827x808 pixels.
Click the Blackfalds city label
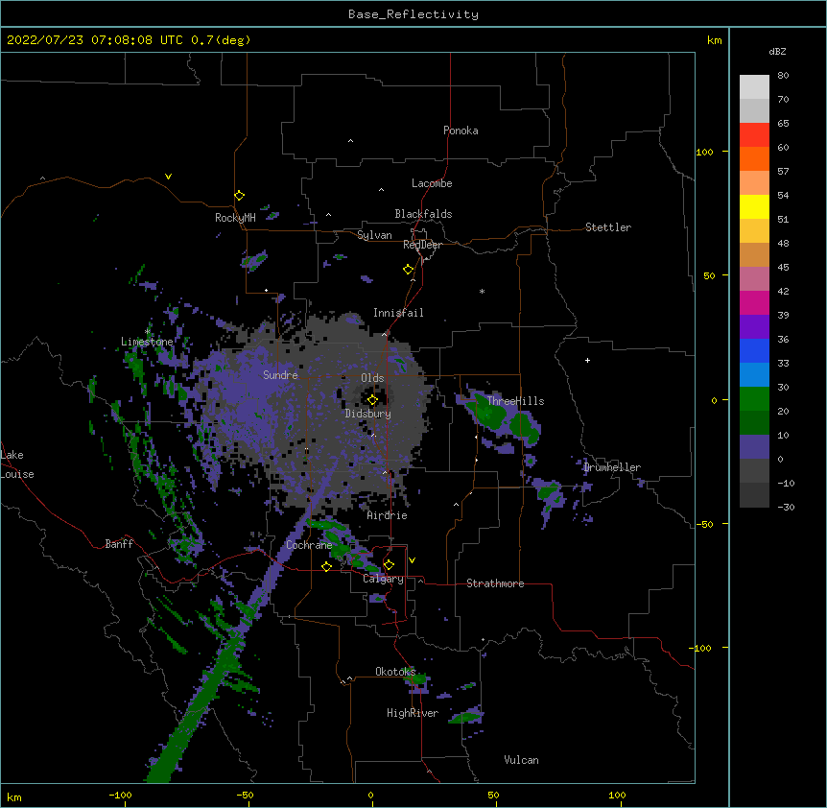point(423,214)
